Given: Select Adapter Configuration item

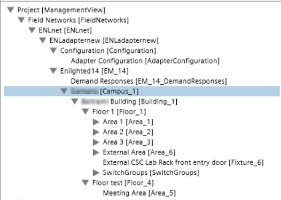Looking at the screenshot, I should click(x=145, y=61).
